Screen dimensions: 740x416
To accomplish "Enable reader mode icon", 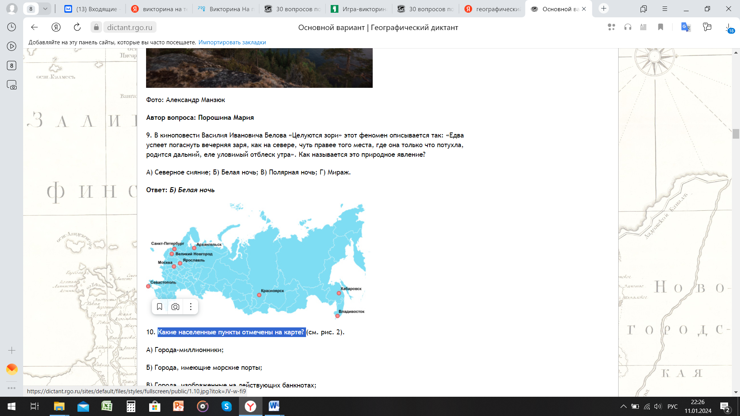I will pyautogui.click(x=643, y=27).
